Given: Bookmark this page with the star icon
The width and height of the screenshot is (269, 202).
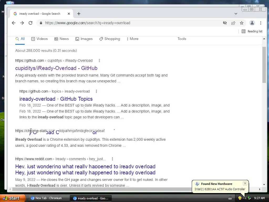Looking at the screenshot, I should point(242,23).
